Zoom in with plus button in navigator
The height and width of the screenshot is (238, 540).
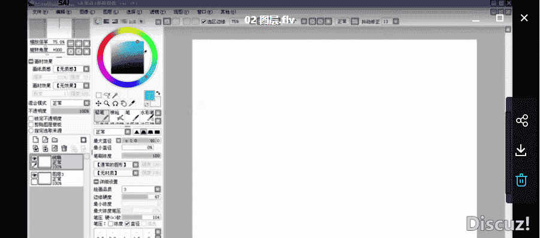click(x=79, y=44)
